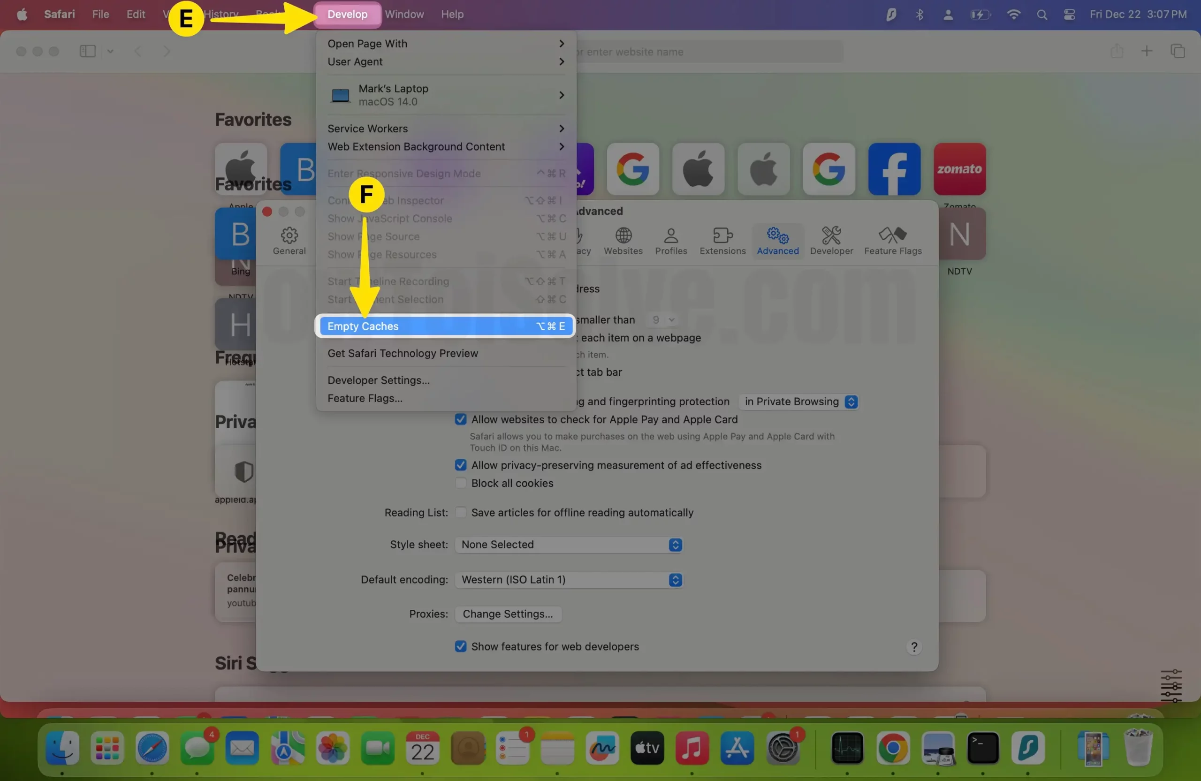Click the Websites preferences icon
Viewport: 1201px width, 781px height.
point(623,240)
